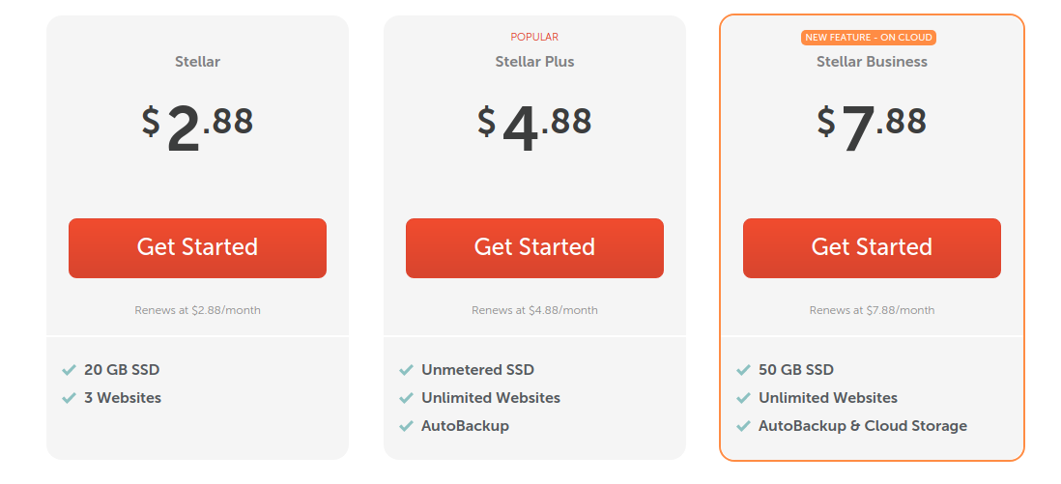Select the Stellar plan title
Image resolution: width=1061 pixels, height=484 pixels.
point(197,62)
